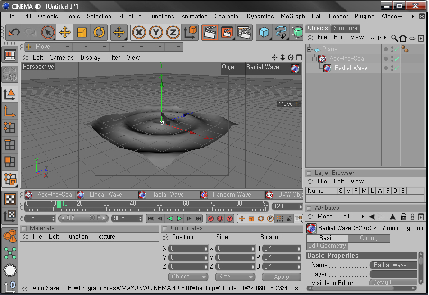The image size is (429, 295).
Task: Open the Texture menu in Materials
Action: (x=105, y=236)
